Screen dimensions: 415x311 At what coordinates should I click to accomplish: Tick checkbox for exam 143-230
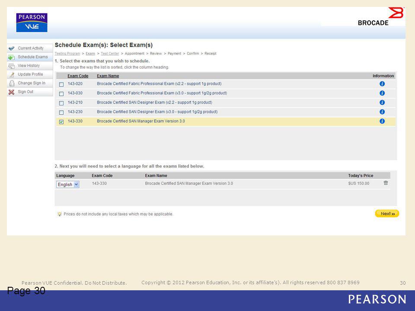[61, 112]
